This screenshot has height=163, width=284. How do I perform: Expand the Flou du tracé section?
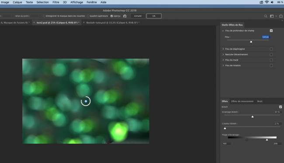point(223,60)
